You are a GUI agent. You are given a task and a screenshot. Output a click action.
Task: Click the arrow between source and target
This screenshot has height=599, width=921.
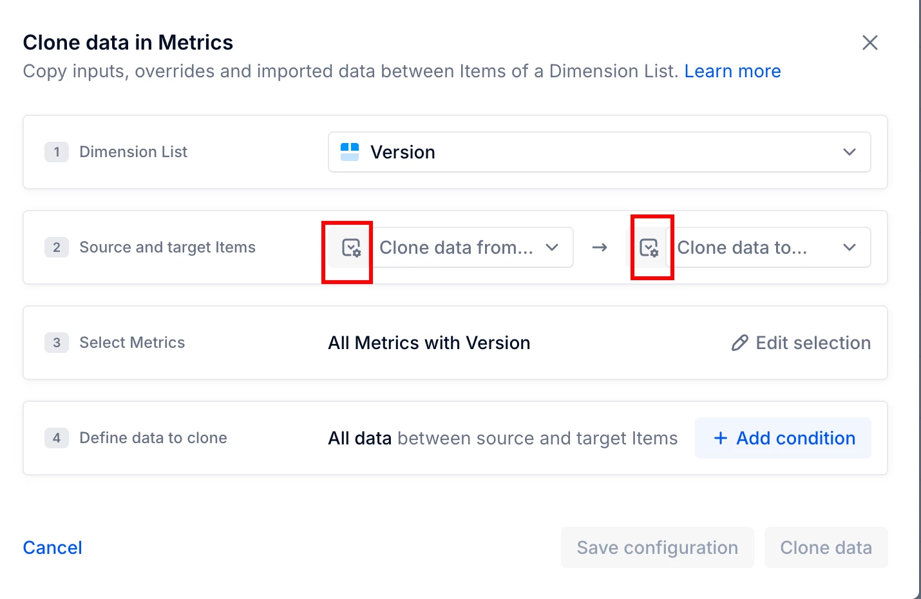(600, 247)
